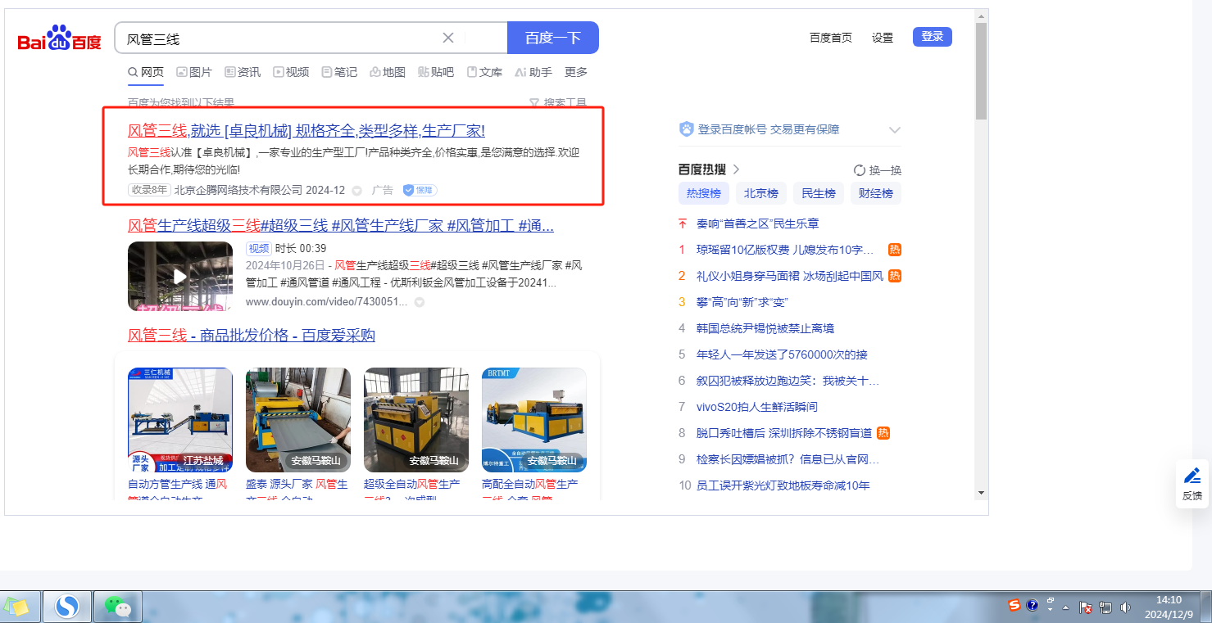This screenshot has width=1212, height=623.
Task: Switch to the 图片 search tab
Action: pos(194,72)
